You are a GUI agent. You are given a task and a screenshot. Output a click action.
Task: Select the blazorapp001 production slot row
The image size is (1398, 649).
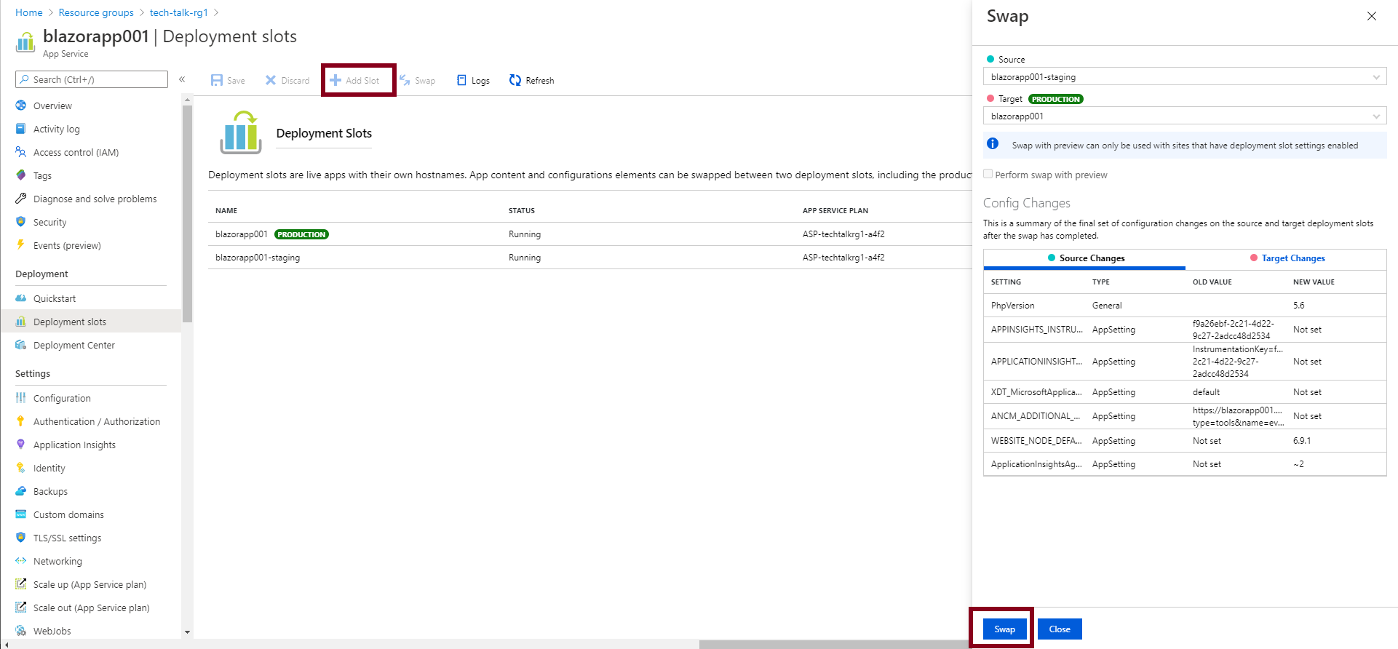pos(589,234)
